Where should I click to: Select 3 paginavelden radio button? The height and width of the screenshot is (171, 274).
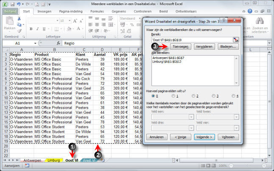pos(213,96)
